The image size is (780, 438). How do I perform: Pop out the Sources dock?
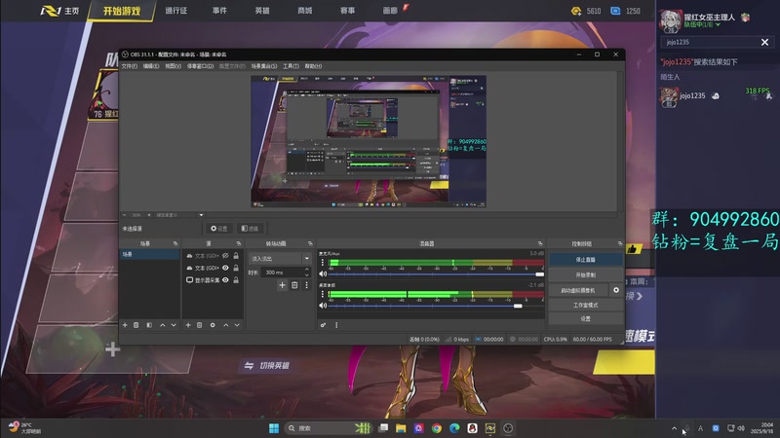239,243
